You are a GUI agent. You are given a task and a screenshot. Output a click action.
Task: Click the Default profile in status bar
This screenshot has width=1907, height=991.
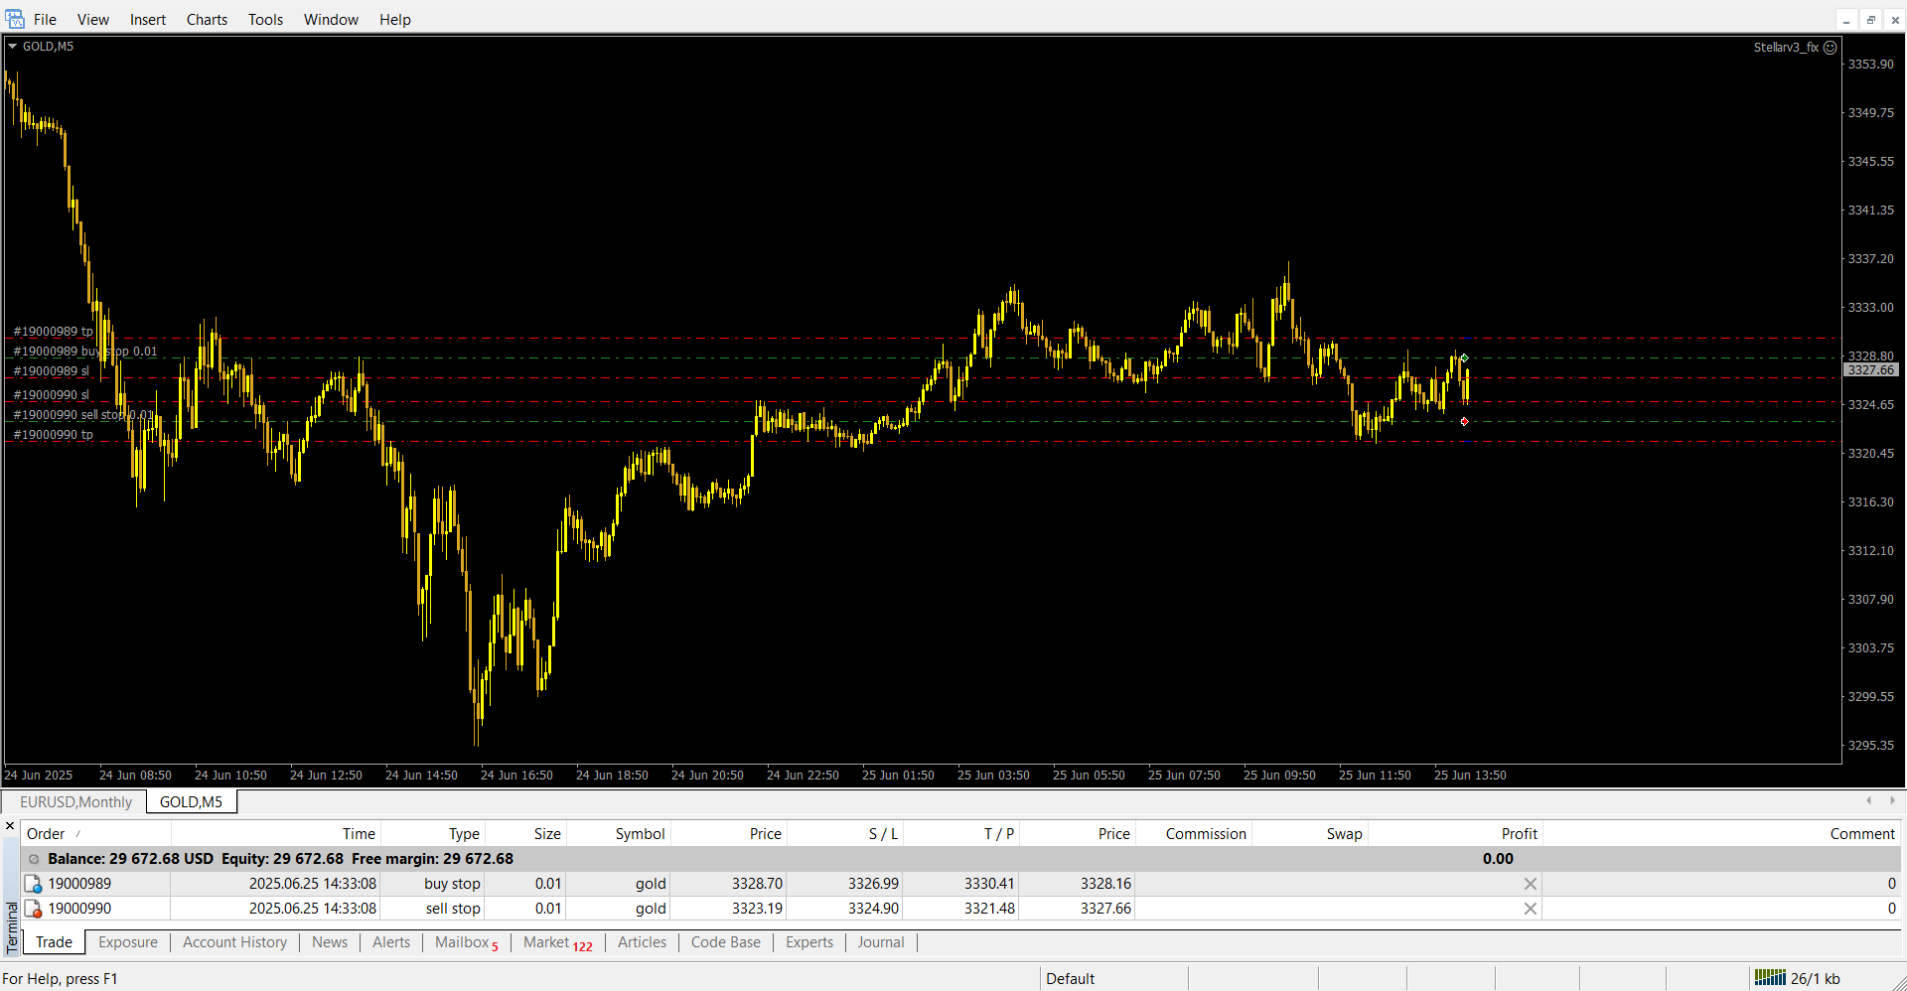click(1070, 979)
